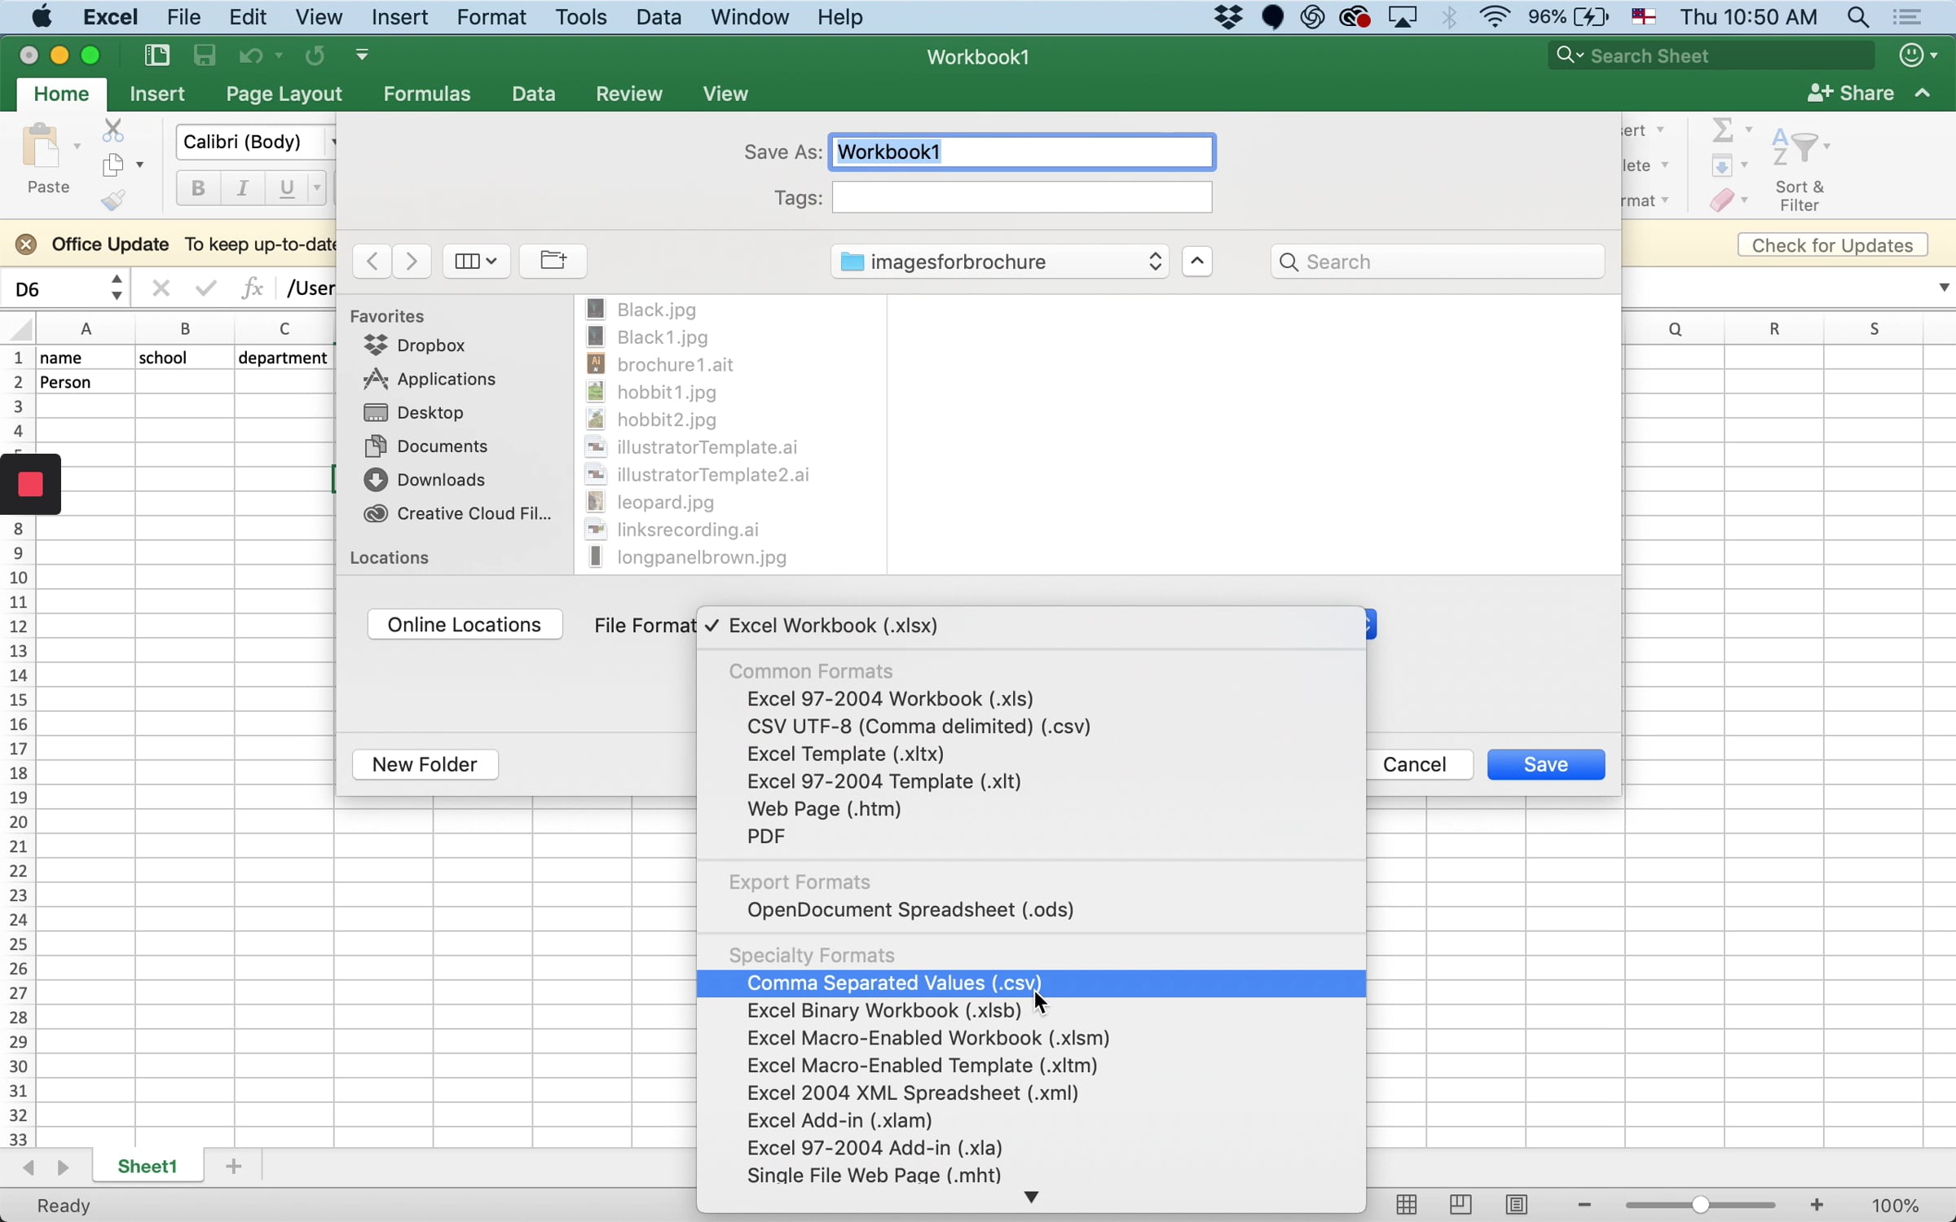Click the Search Sheet field
The width and height of the screenshot is (1956, 1222).
[x=1711, y=55]
